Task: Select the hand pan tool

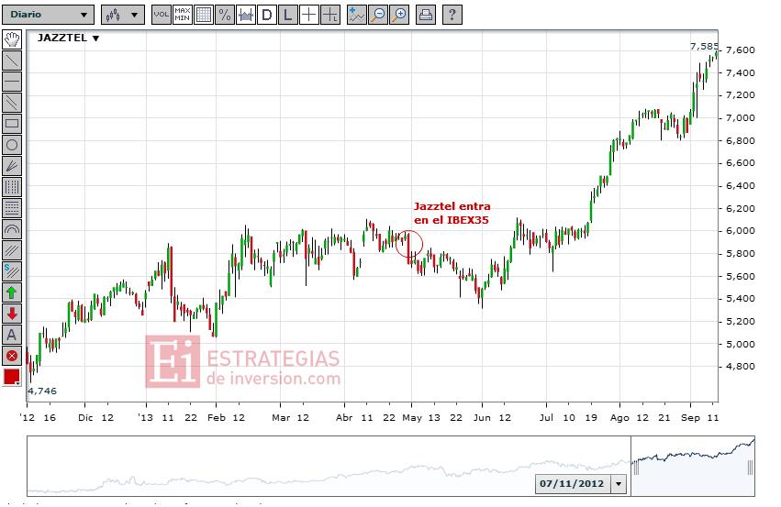Action: tap(12, 39)
